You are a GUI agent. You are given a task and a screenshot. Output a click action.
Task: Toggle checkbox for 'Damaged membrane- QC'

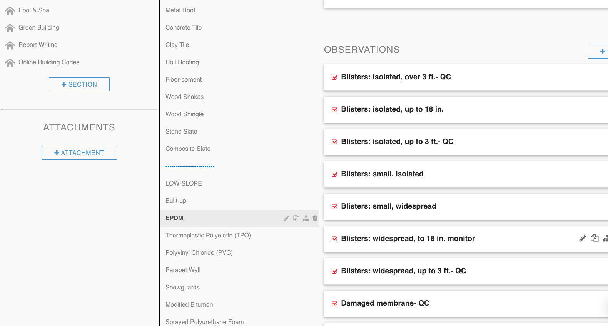click(334, 304)
